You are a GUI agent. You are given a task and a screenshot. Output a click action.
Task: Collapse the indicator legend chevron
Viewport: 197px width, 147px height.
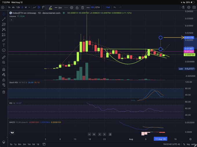(x=11, y=20)
